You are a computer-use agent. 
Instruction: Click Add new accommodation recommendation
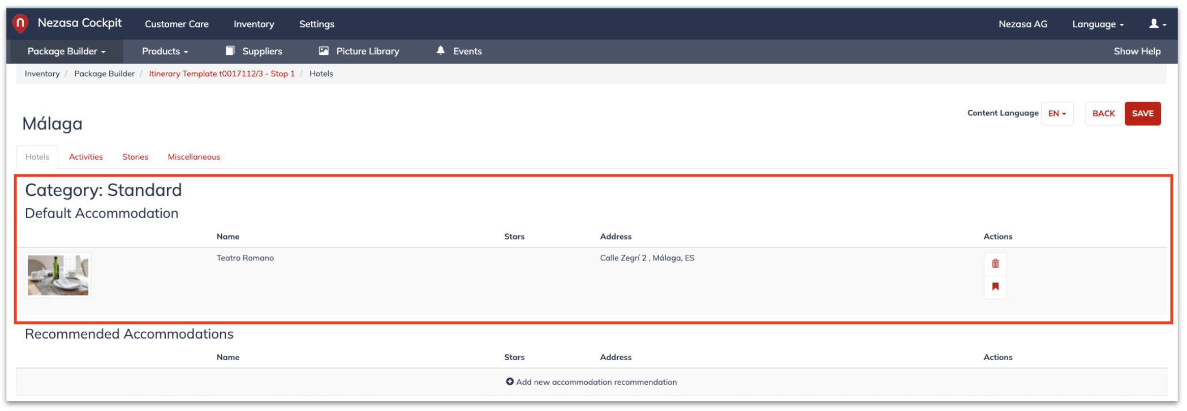(592, 383)
